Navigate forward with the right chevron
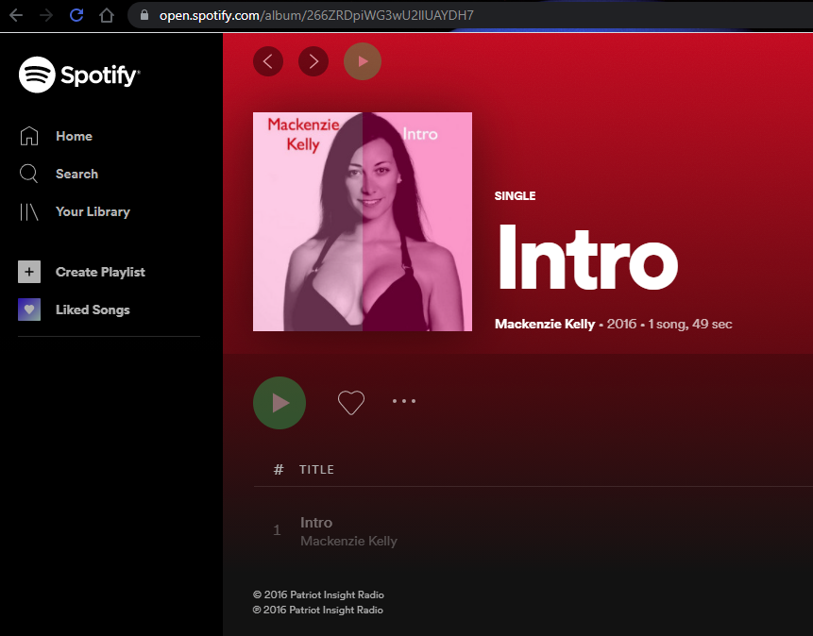 tap(313, 61)
